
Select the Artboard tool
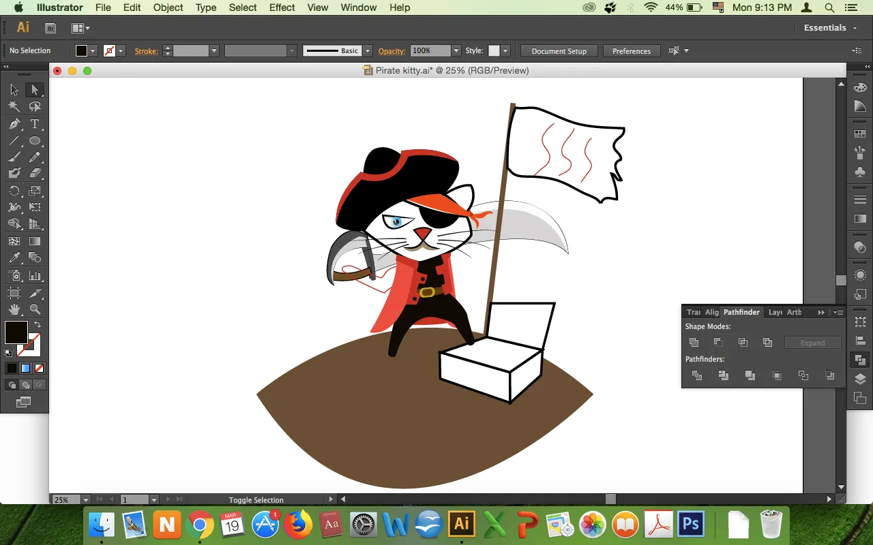(14, 293)
